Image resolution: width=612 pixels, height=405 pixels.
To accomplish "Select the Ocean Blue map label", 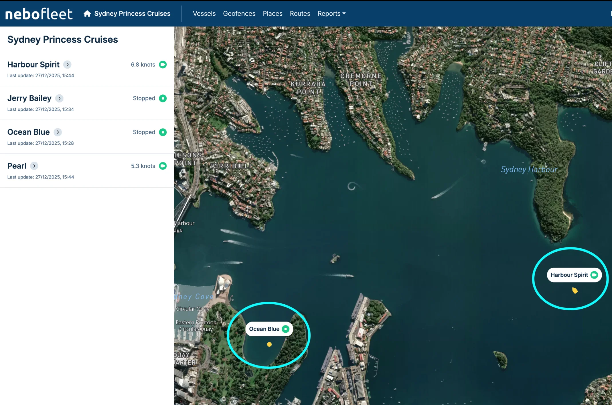I will (264, 329).
